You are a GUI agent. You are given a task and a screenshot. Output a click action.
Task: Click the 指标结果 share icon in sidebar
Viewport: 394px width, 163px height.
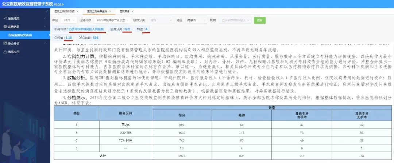5,18
